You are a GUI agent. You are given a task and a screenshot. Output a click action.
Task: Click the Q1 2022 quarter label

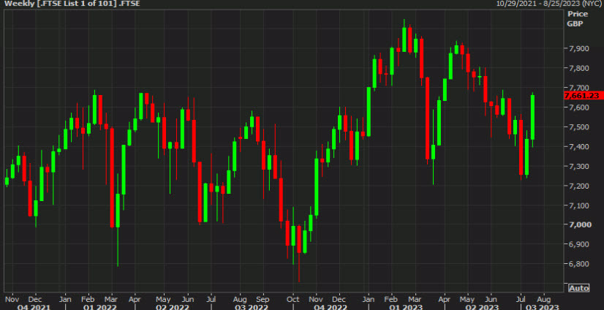[99, 307]
